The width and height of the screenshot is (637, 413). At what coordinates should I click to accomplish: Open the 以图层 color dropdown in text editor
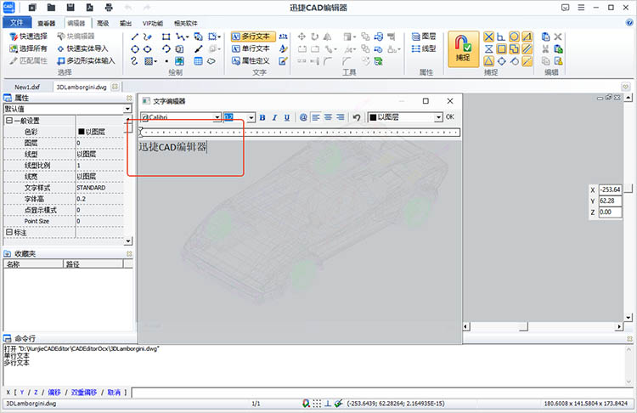click(x=438, y=117)
